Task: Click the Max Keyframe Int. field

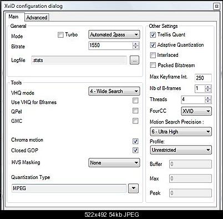Action: 203,78
